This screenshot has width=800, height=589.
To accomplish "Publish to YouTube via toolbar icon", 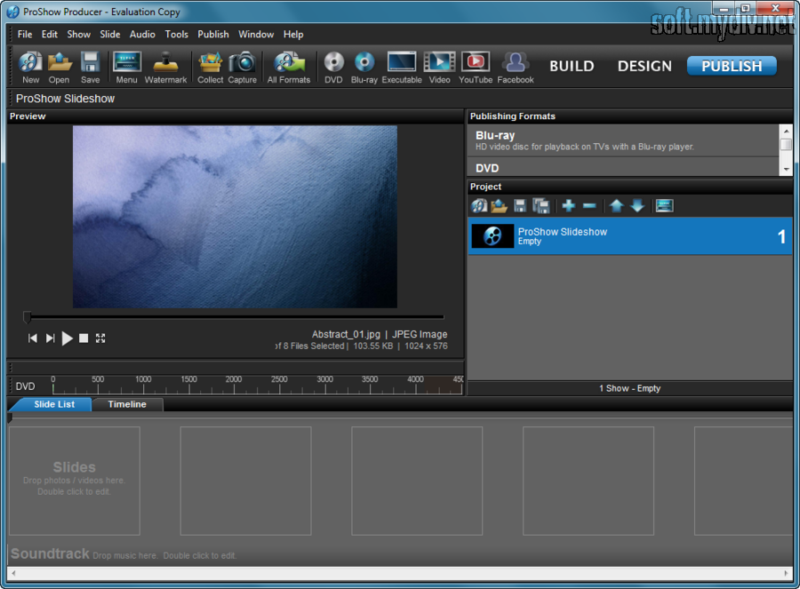I will (476, 68).
